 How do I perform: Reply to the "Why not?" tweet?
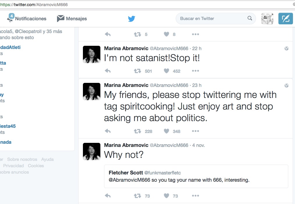pyautogui.click(x=108, y=196)
